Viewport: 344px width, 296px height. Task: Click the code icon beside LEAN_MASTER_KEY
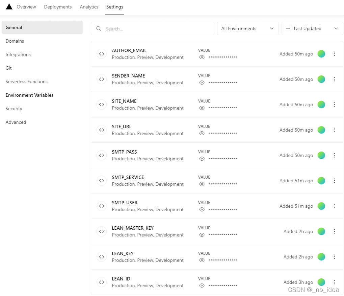pyautogui.click(x=102, y=231)
